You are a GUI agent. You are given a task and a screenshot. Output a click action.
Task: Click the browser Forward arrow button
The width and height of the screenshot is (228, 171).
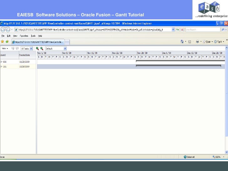[8, 29]
